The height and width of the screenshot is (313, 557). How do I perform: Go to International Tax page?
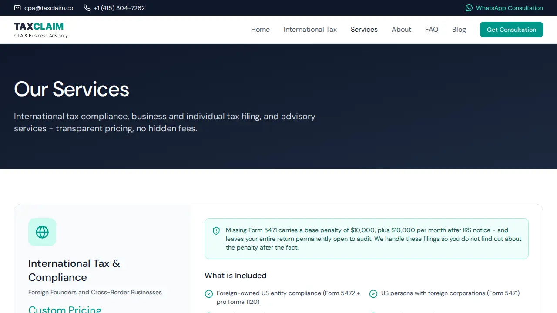tap(310, 30)
